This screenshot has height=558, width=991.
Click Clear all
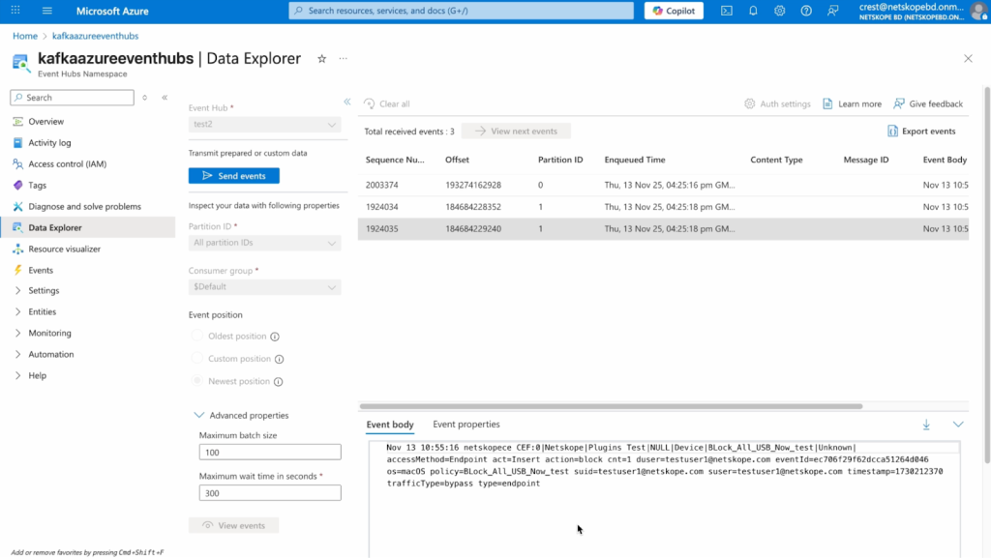click(387, 103)
